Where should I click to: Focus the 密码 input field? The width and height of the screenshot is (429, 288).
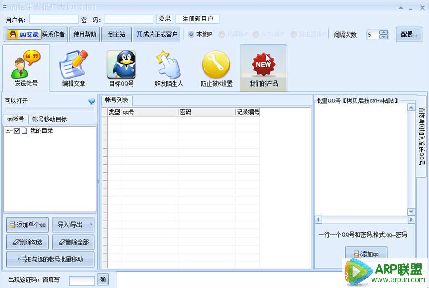[x=129, y=19]
